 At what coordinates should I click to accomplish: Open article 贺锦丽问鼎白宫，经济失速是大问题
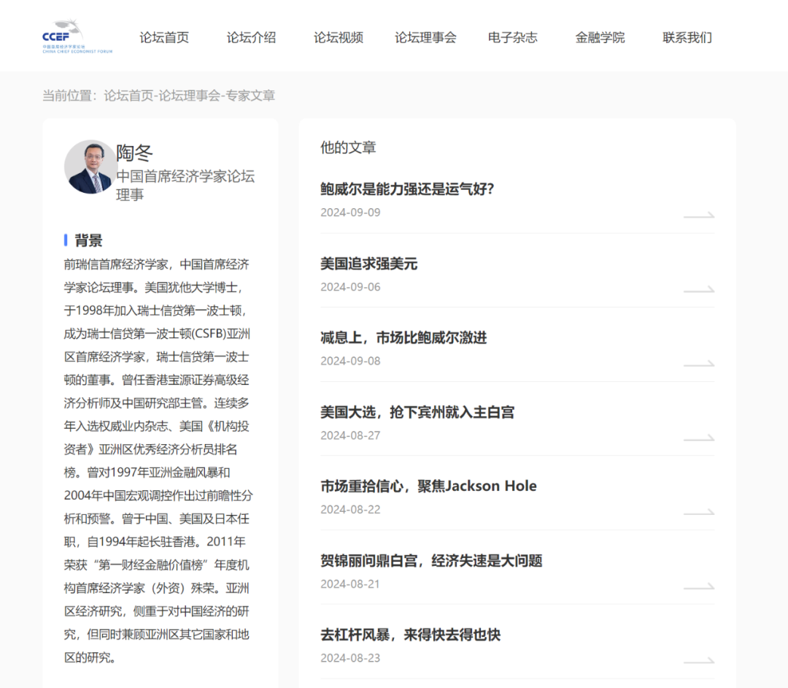click(432, 560)
